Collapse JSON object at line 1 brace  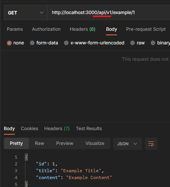coord(26,157)
